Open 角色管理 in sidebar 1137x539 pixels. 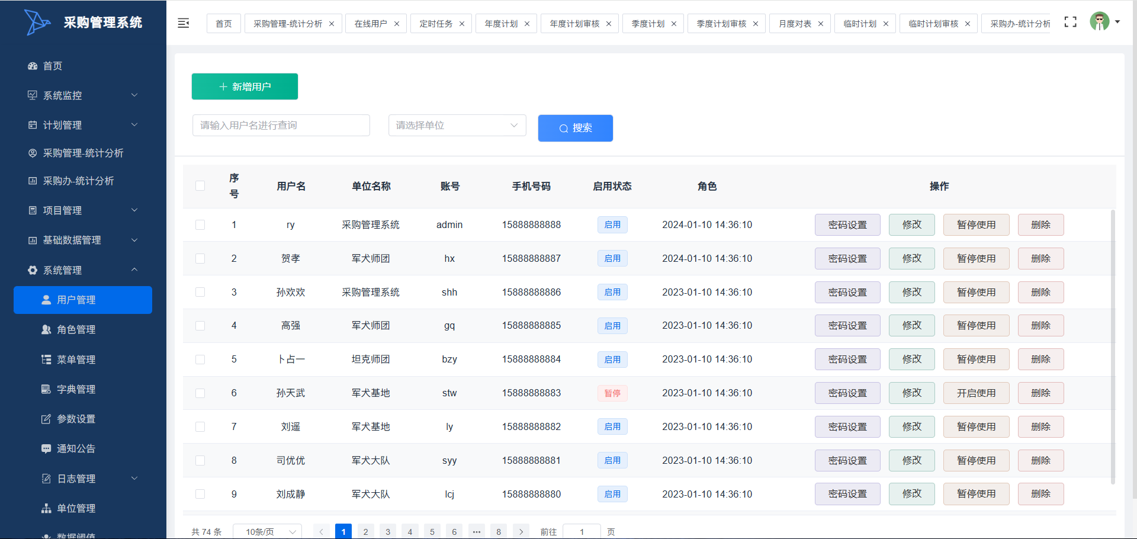[x=83, y=329]
